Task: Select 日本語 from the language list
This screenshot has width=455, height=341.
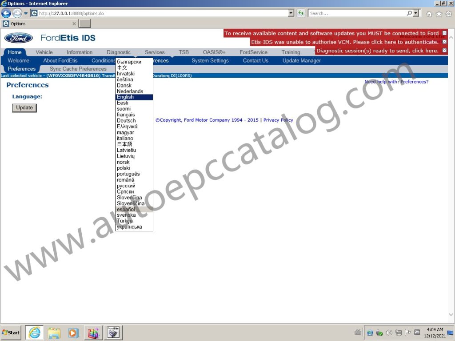Action: point(125,144)
